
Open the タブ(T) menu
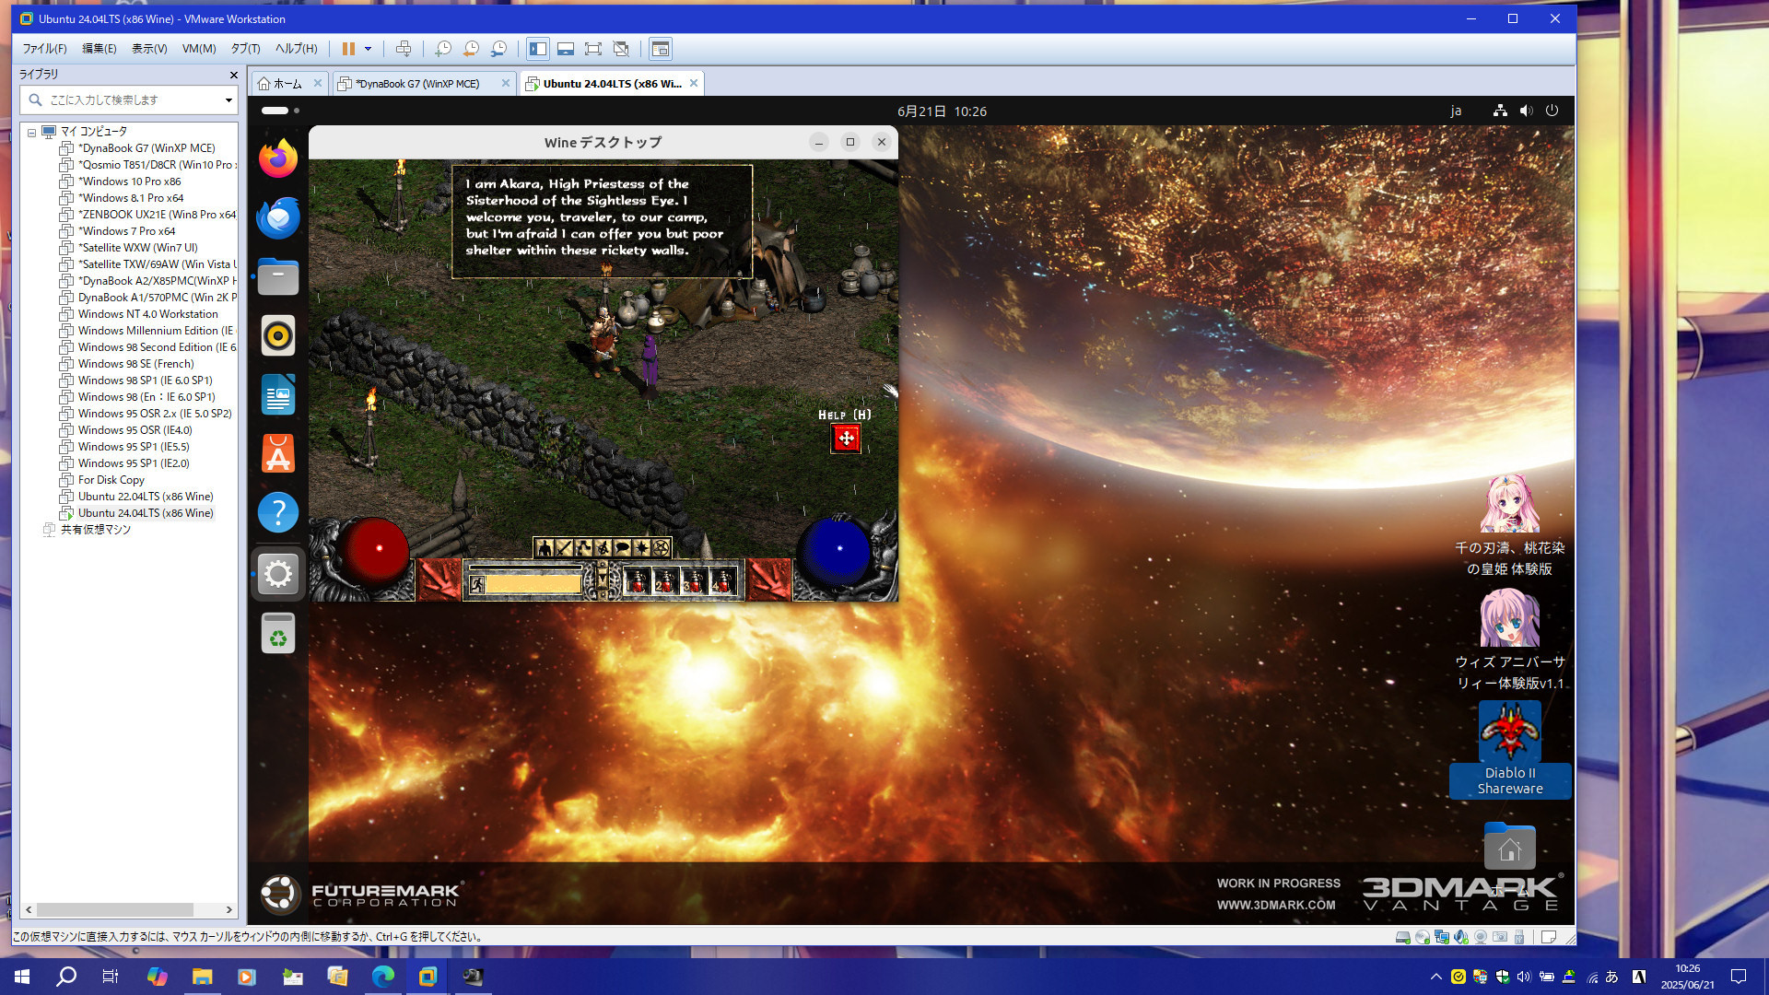pos(245,49)
